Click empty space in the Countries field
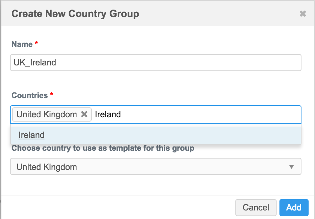The width and height of the screenshot is (315, 219). pyautogui.click(x=213, y=114)
